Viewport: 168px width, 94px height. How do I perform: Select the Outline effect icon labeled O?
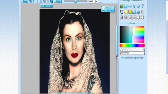click(x=121, y=12)
